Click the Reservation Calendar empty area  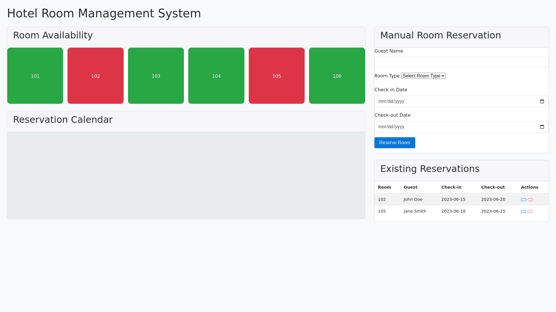[186, 175]
